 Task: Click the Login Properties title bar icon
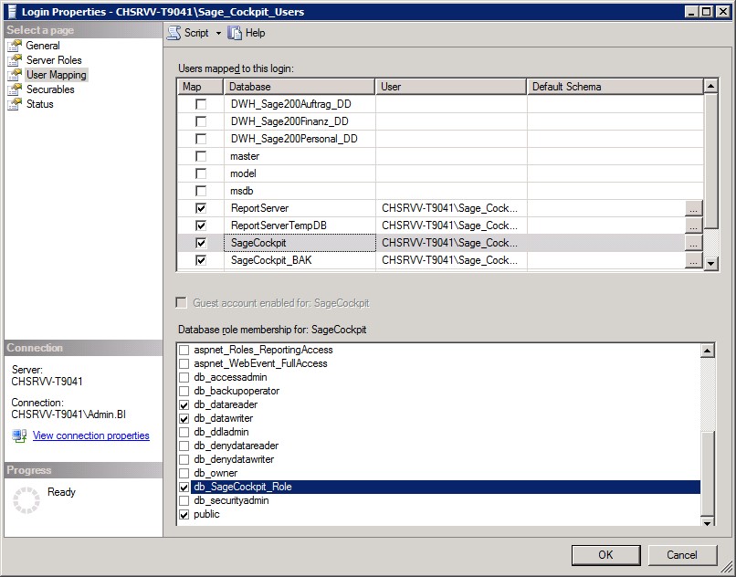click(12, 12)
